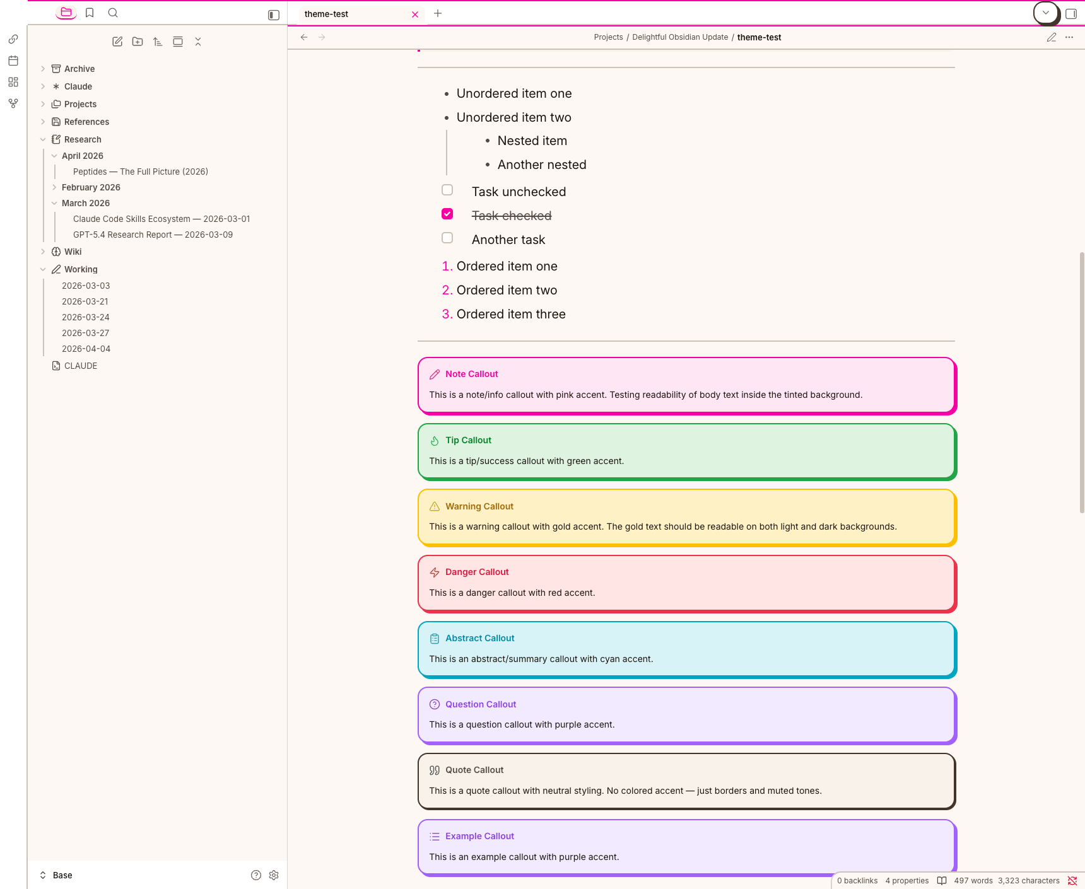The width and height of the screenshot is (1085, 889).
Task: Click the sync status icon in status bar
Action: pos(1072,881)
